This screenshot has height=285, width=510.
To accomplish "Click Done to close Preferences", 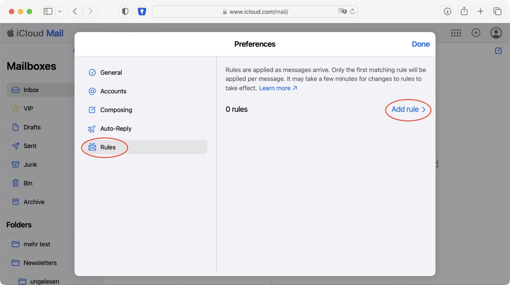I will pos(420,44).
